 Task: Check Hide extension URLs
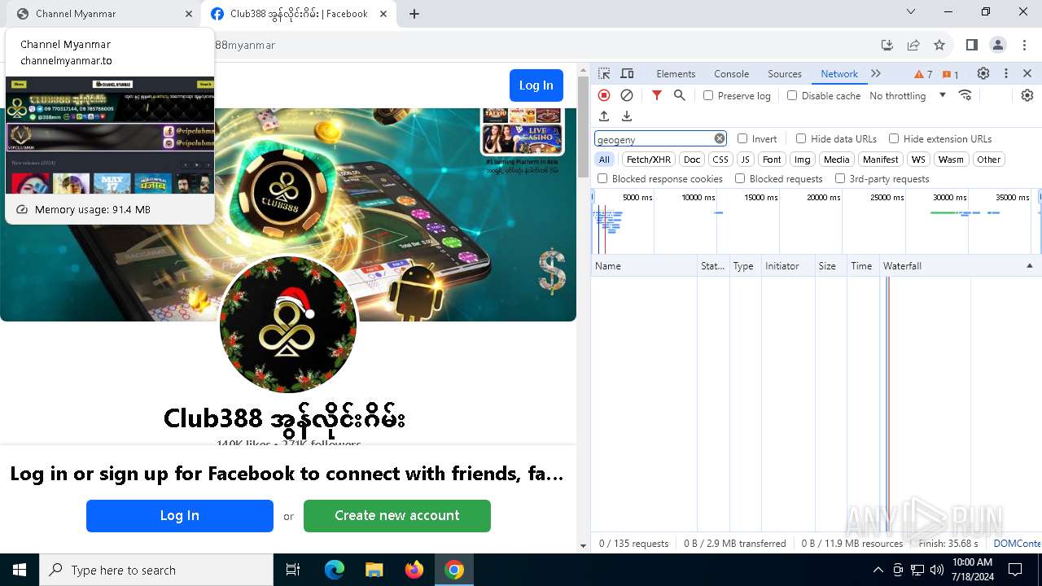tap(894, 138)
